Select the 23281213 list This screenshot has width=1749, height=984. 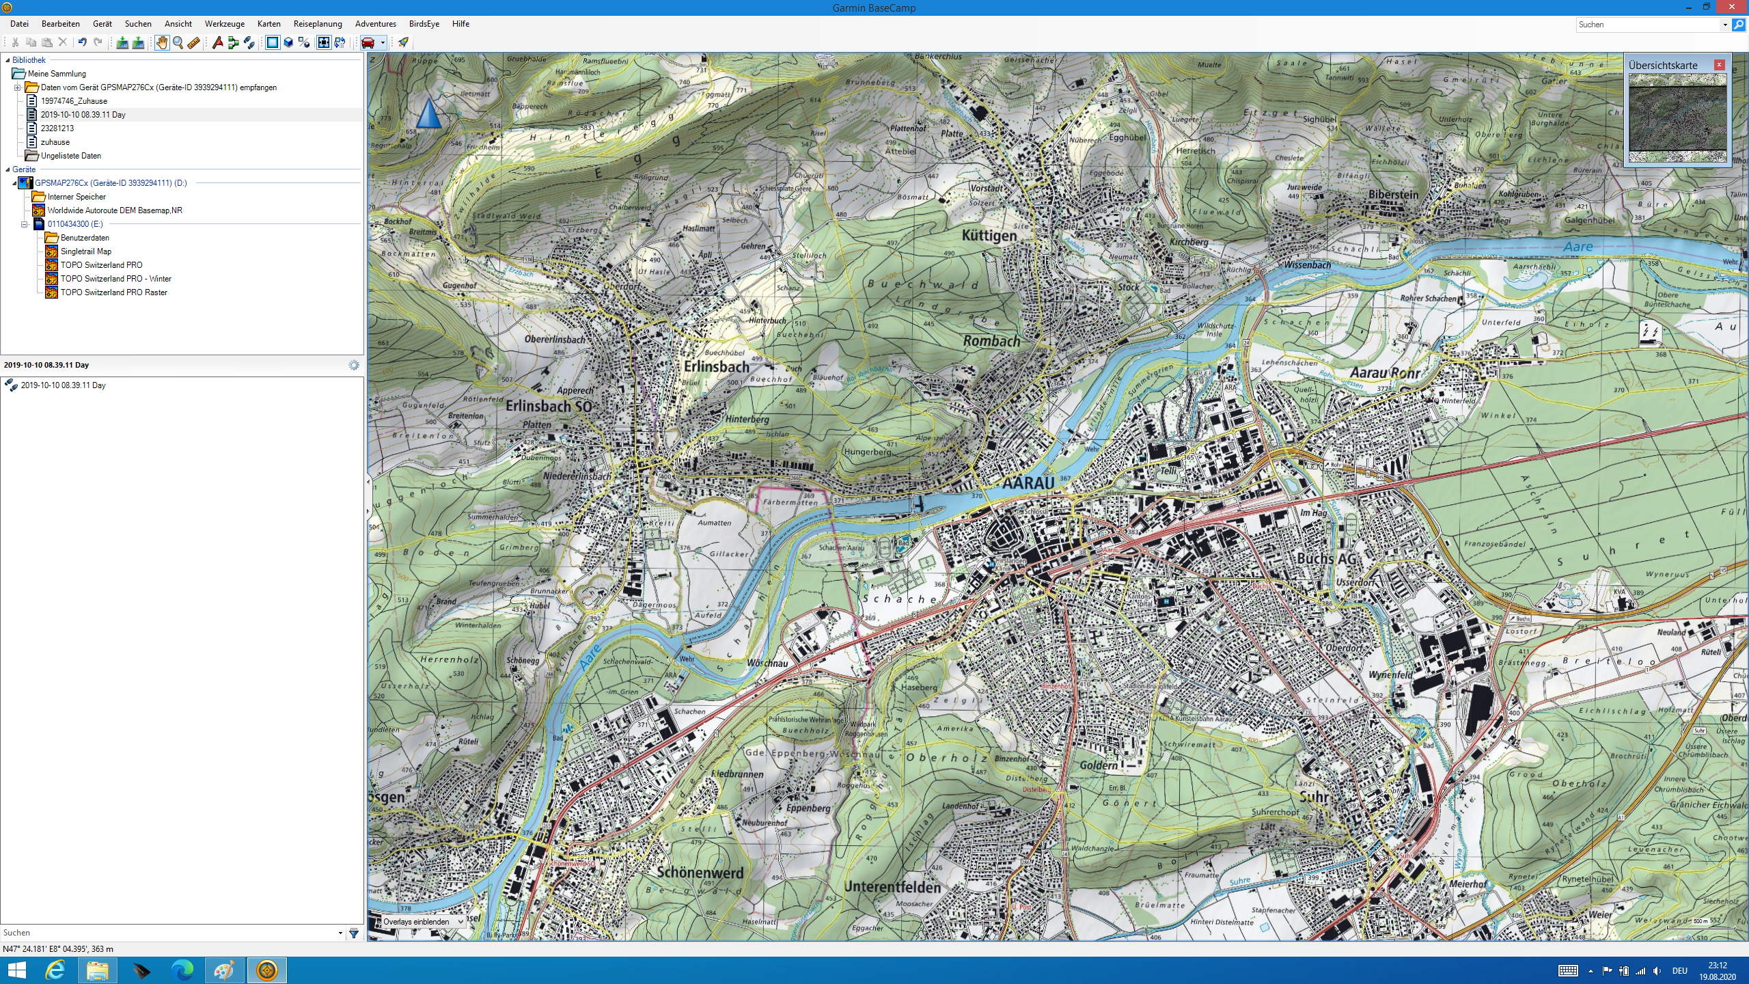point(57,128)
